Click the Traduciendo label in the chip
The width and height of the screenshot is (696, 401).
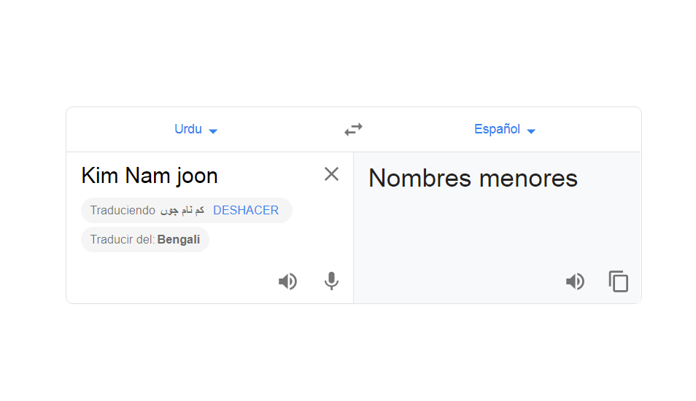(123, 210)
